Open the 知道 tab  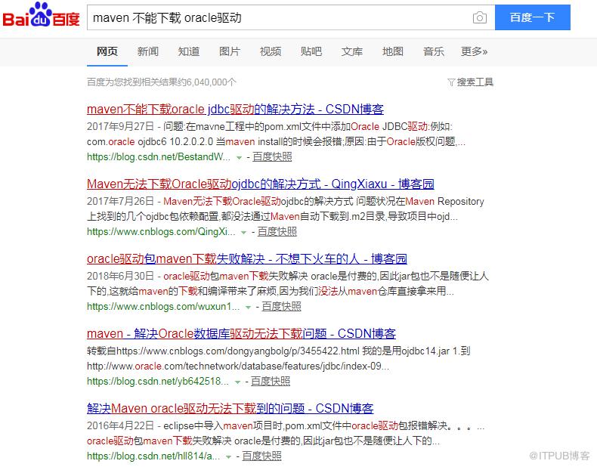189,51
